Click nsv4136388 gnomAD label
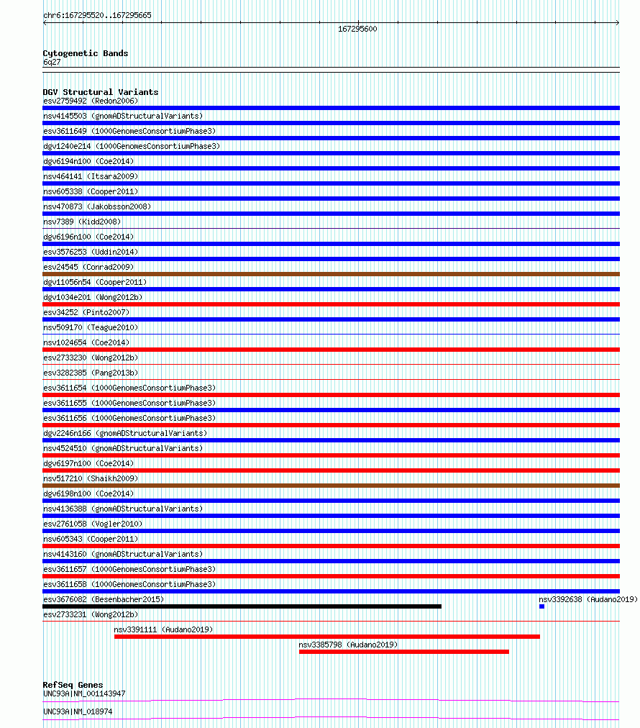 (x=123, y=509)
